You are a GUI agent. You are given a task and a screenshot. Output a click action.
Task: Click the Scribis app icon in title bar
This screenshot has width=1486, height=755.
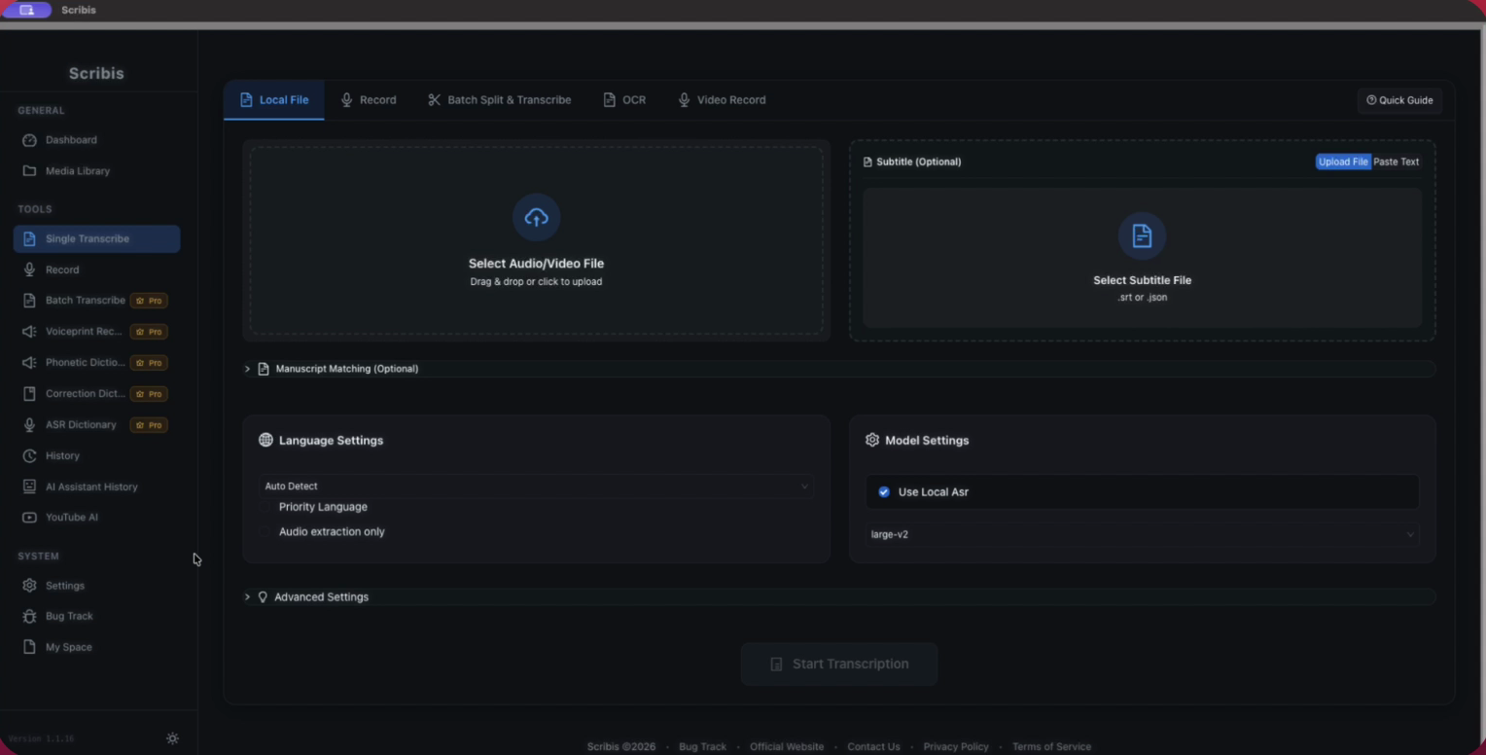[x=27, y=10]
